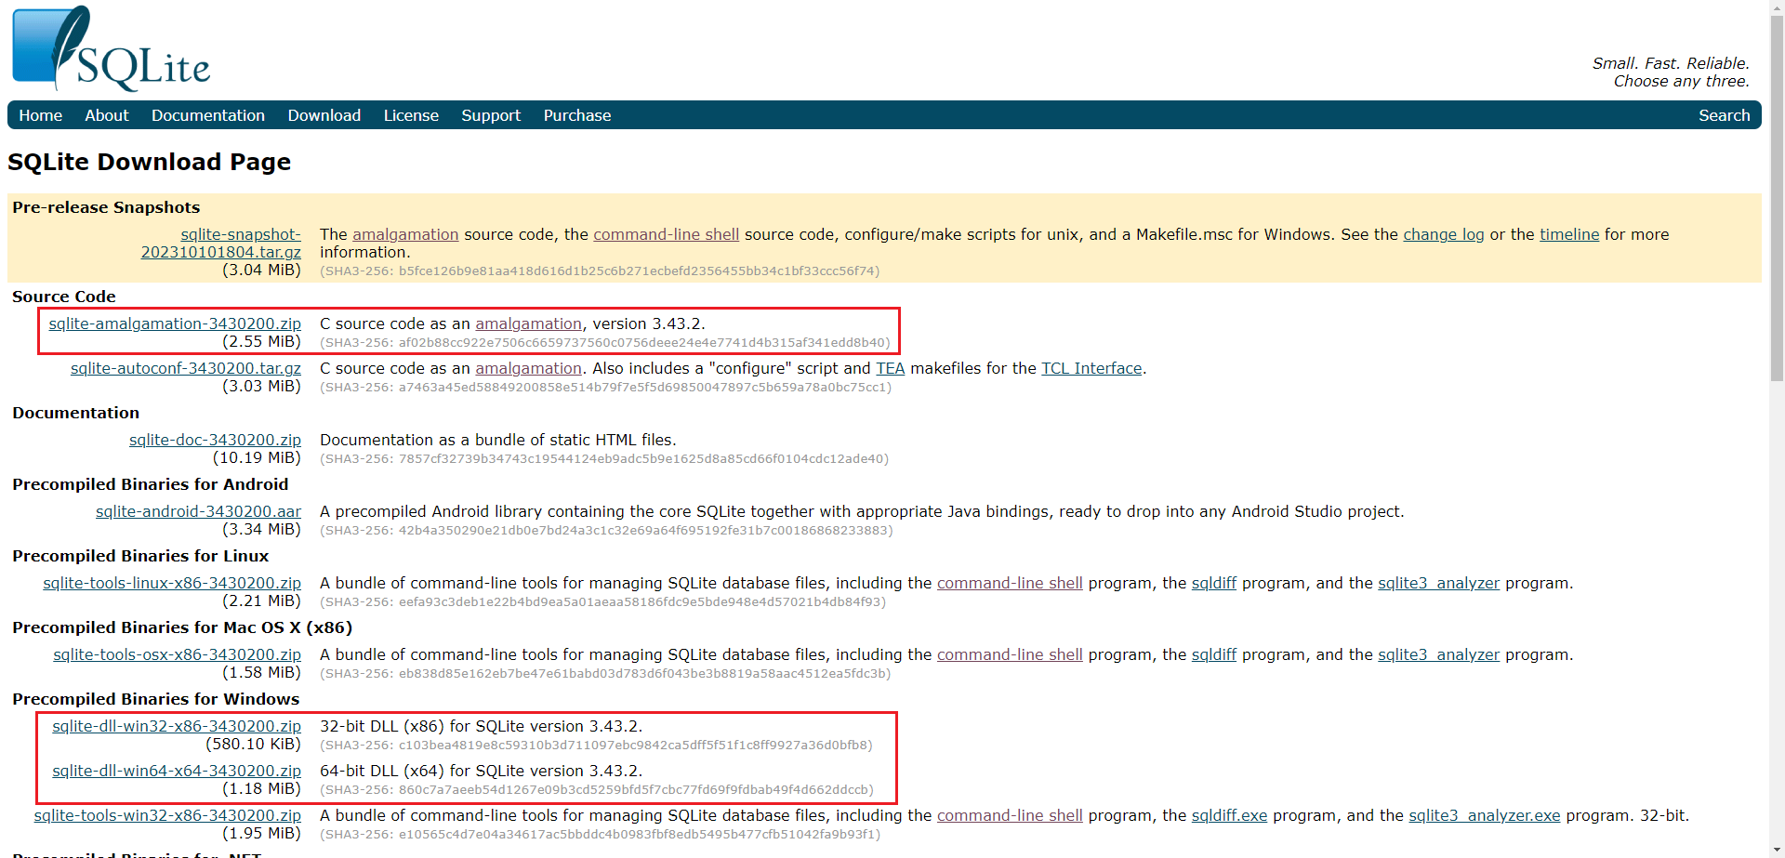Open the timeline link
Screen dimensions: 1785x858
(x=1569, y=234)
